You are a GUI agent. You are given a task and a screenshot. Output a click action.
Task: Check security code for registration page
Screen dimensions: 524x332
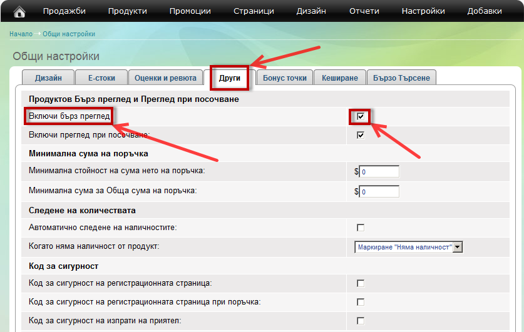click(x=360, y=283)
